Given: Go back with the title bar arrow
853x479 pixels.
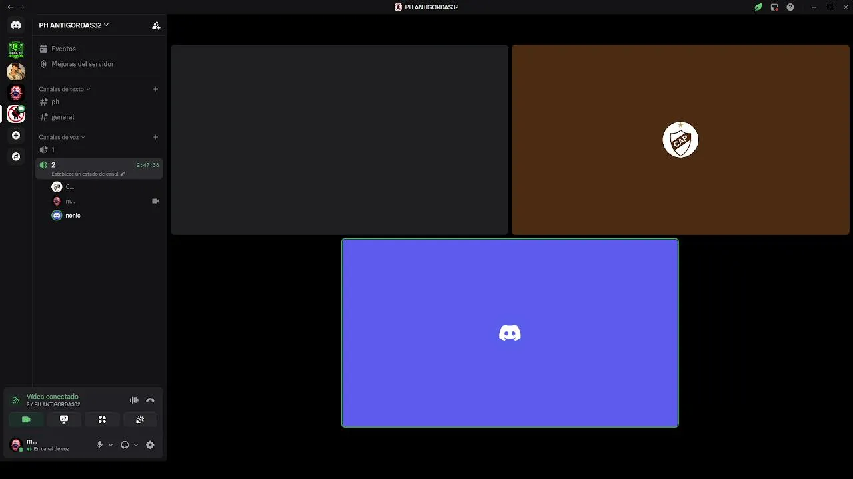Looking at the screenshot, I should click(x=10, y=7).
